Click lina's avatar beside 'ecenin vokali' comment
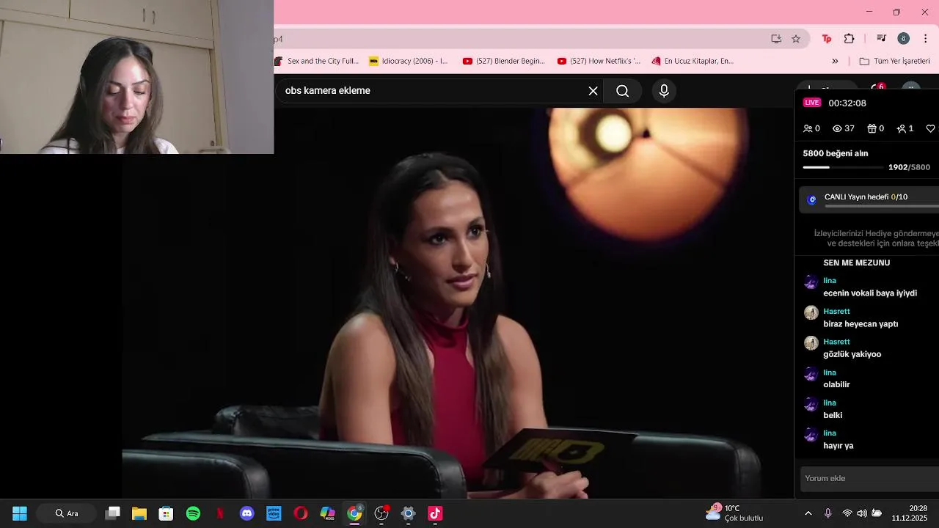939x528 pixels. pos(811,282)
